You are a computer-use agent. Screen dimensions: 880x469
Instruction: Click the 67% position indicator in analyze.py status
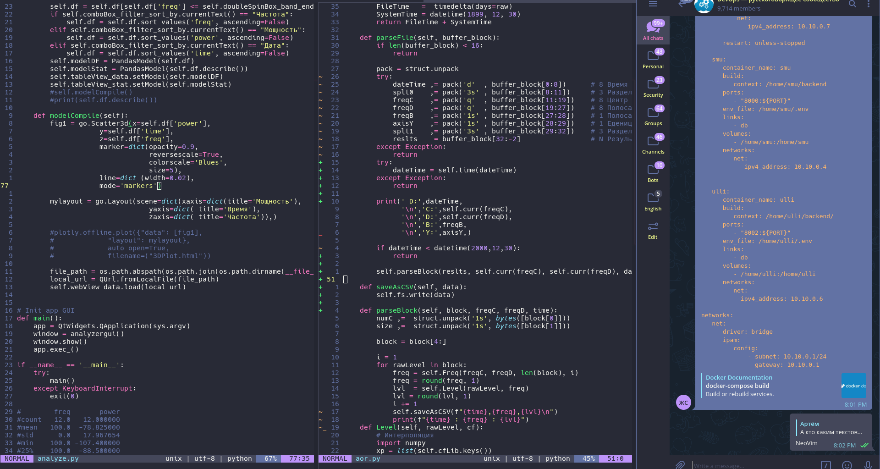click(x=270, y=458)
